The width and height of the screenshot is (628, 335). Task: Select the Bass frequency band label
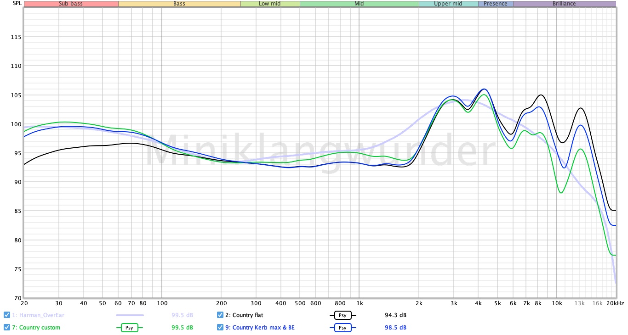point(179,4)
